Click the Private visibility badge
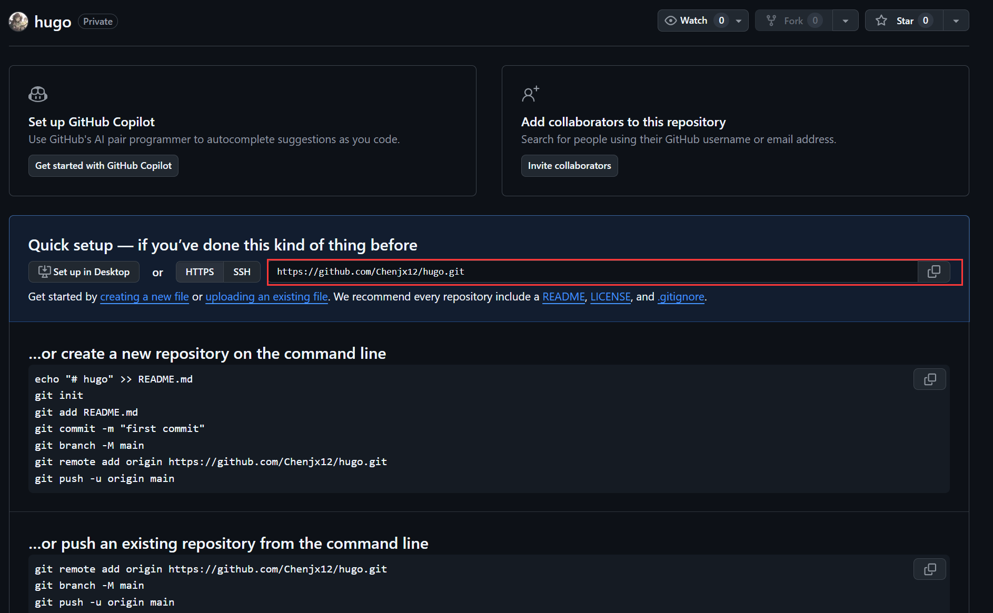Screen dimensions: 993x613 98,22
